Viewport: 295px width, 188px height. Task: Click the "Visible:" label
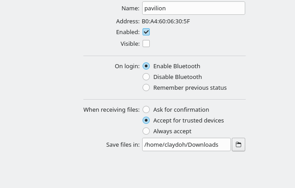point(130,44)
